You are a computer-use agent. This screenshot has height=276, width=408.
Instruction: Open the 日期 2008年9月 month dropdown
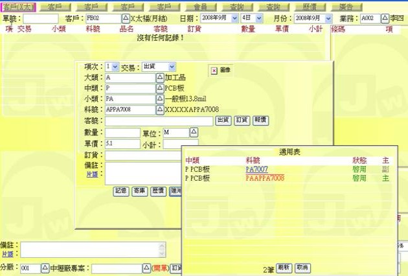pos(234,19)
